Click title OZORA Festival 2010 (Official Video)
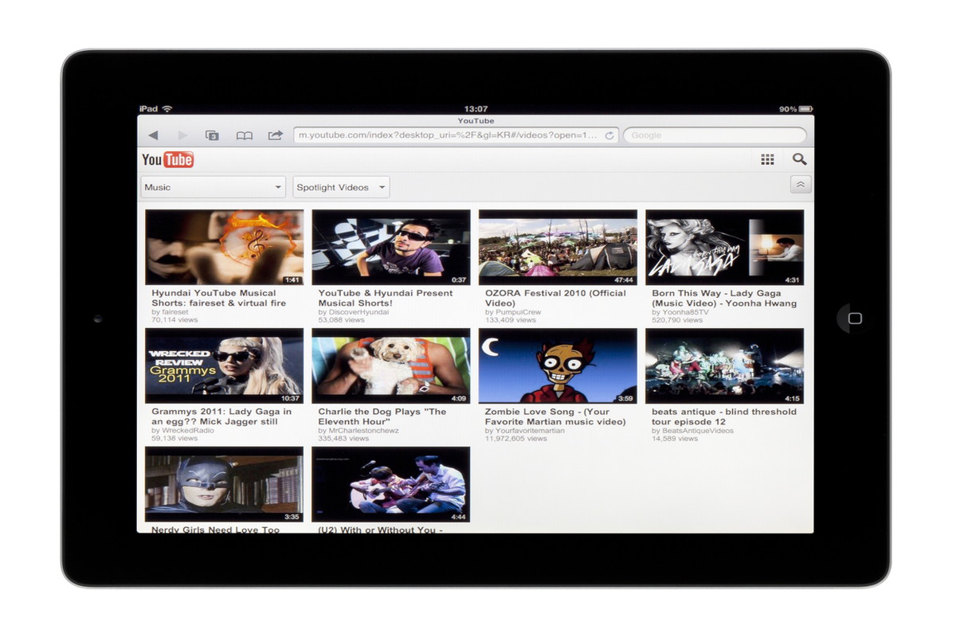Viewport: 956px width, 637px height. pos(555,298)
